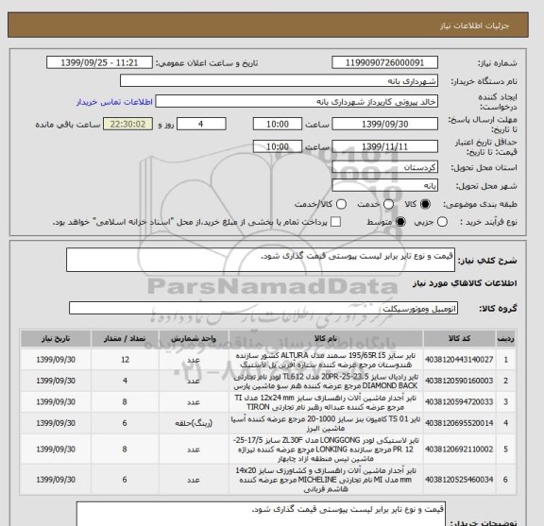Click the نام کالا column header
Image resolution: width=544 pixels, height=526 pixels.
click(x=326, y=339)
